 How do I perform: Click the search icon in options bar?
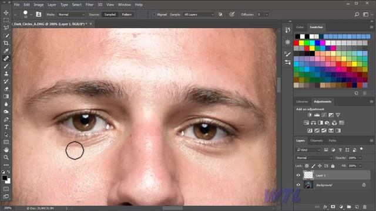357,15
